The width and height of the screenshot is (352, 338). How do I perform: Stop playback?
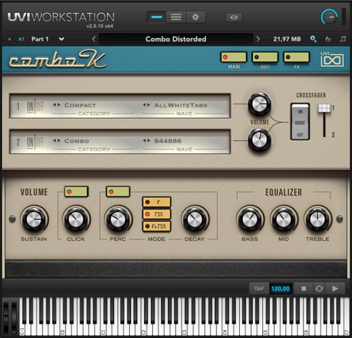click(303, 288)
